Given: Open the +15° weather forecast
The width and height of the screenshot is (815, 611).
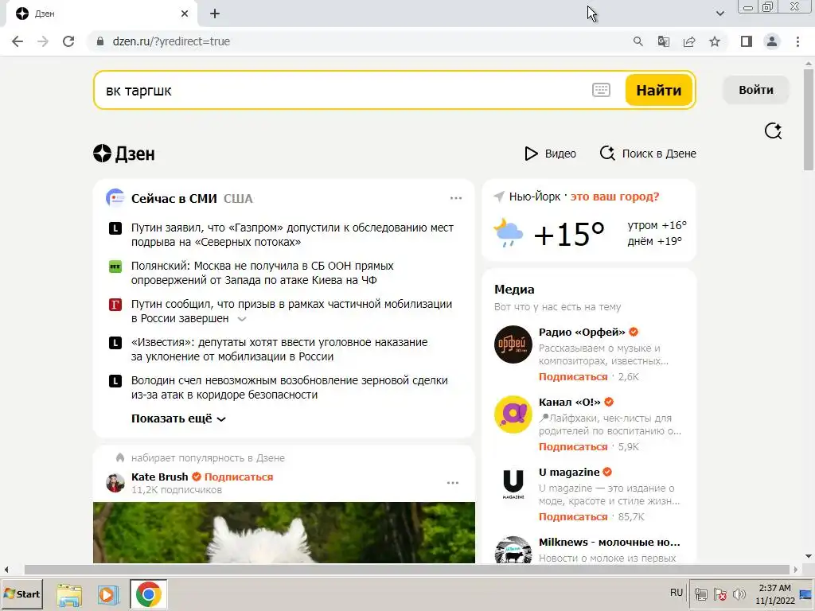Looking at the screenshot, I should 569,234.
